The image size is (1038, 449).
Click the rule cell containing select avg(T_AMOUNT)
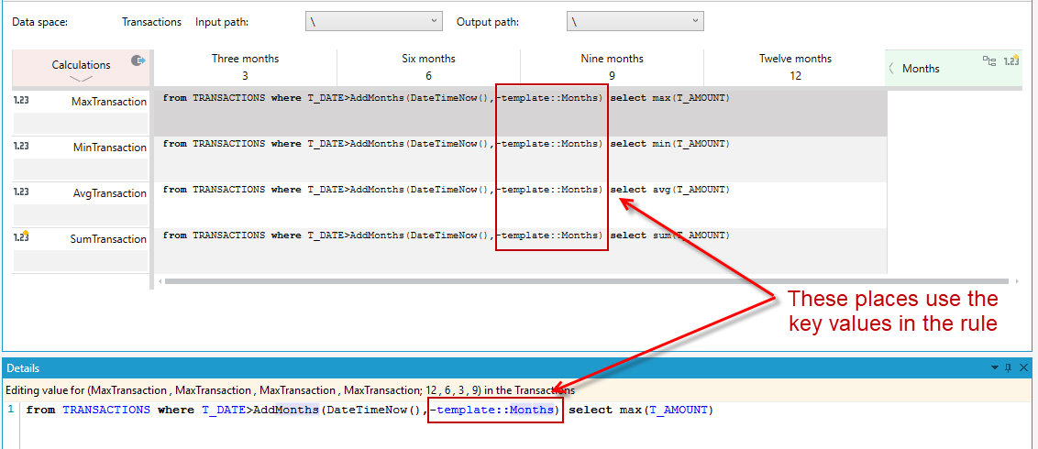pyautogui.click(x=520, y=205)
